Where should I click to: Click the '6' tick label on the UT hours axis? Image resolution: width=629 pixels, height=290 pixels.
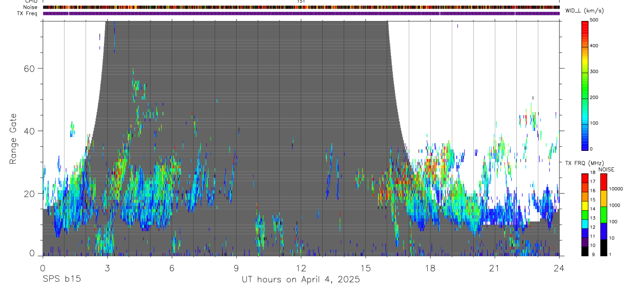pyautogui.click(x=172, y=268)
